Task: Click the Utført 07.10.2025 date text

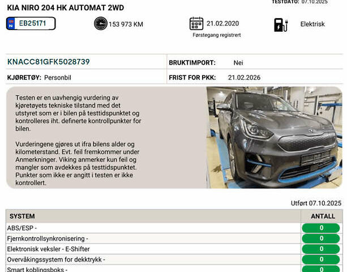Action: point(316,203)
